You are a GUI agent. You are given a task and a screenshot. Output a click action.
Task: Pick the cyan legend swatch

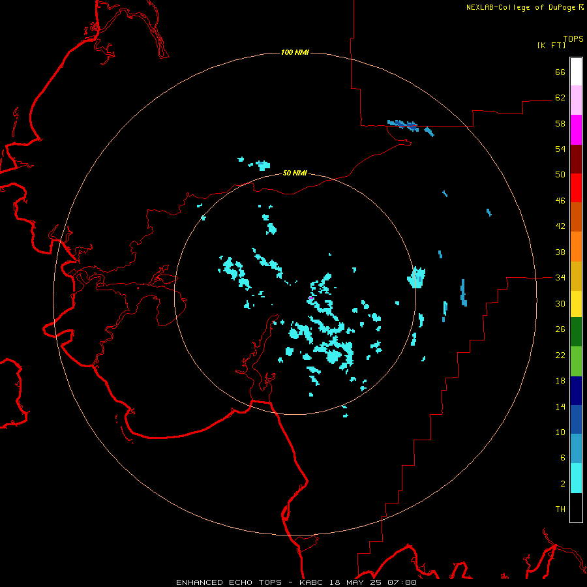coord(576,478)
